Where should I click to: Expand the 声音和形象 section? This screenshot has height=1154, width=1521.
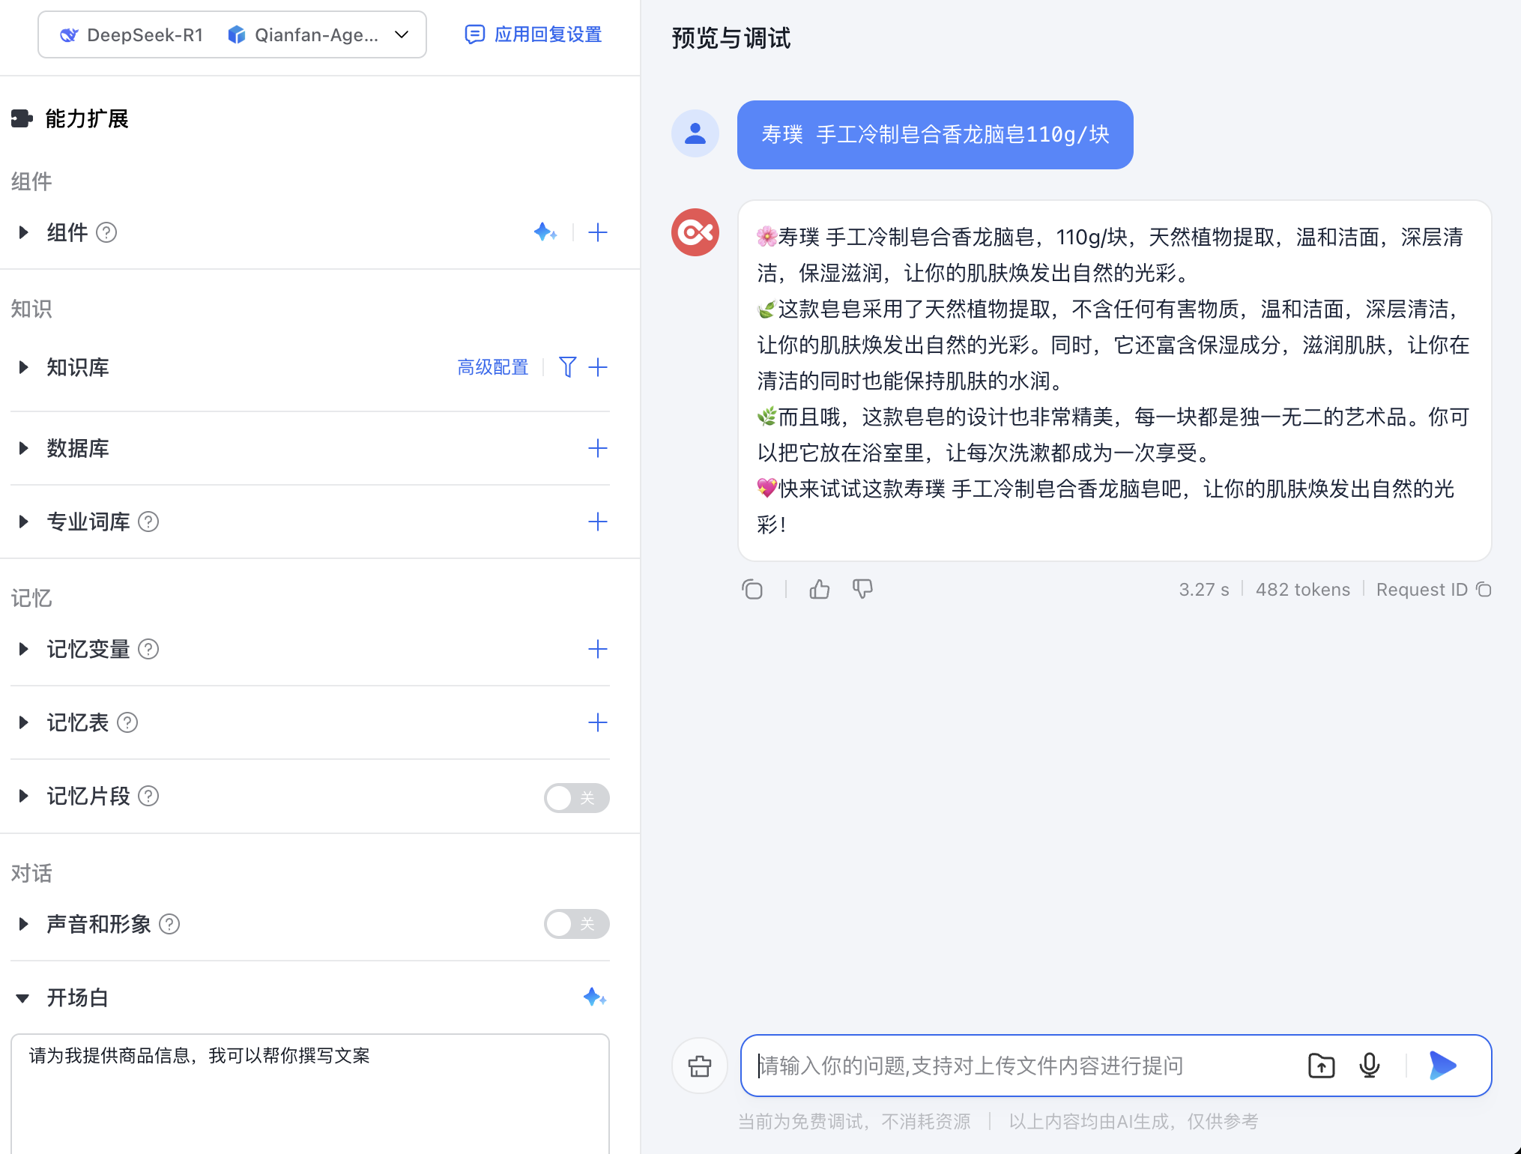click(23, 924)
